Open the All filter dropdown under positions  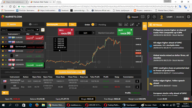[x=5, y=93]
